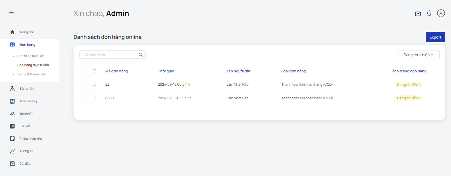Click Lâm Nhật Hào in order 22 row
Viewport: 451px width, 176px height.
click(x=237, y=85)
